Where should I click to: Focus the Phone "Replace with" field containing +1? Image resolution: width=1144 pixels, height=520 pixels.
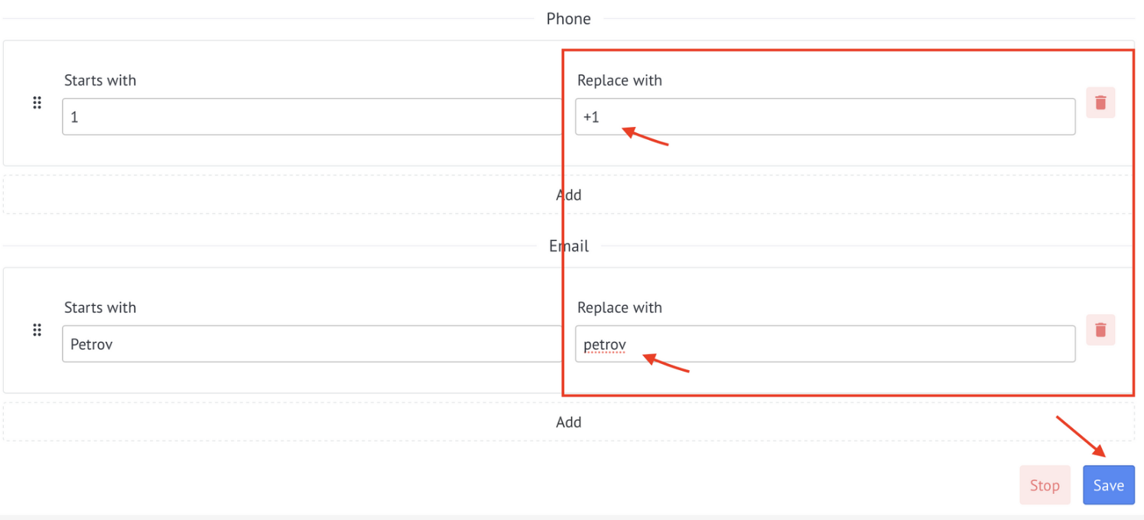[x=825, y=117]
